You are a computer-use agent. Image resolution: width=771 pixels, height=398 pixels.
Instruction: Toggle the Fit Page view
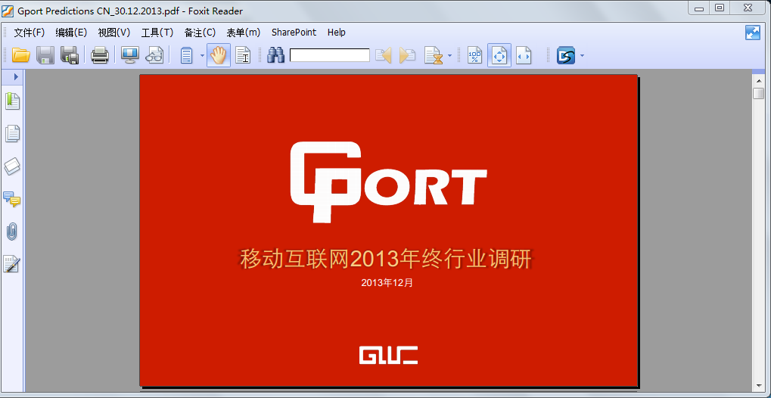click(499, 55)
